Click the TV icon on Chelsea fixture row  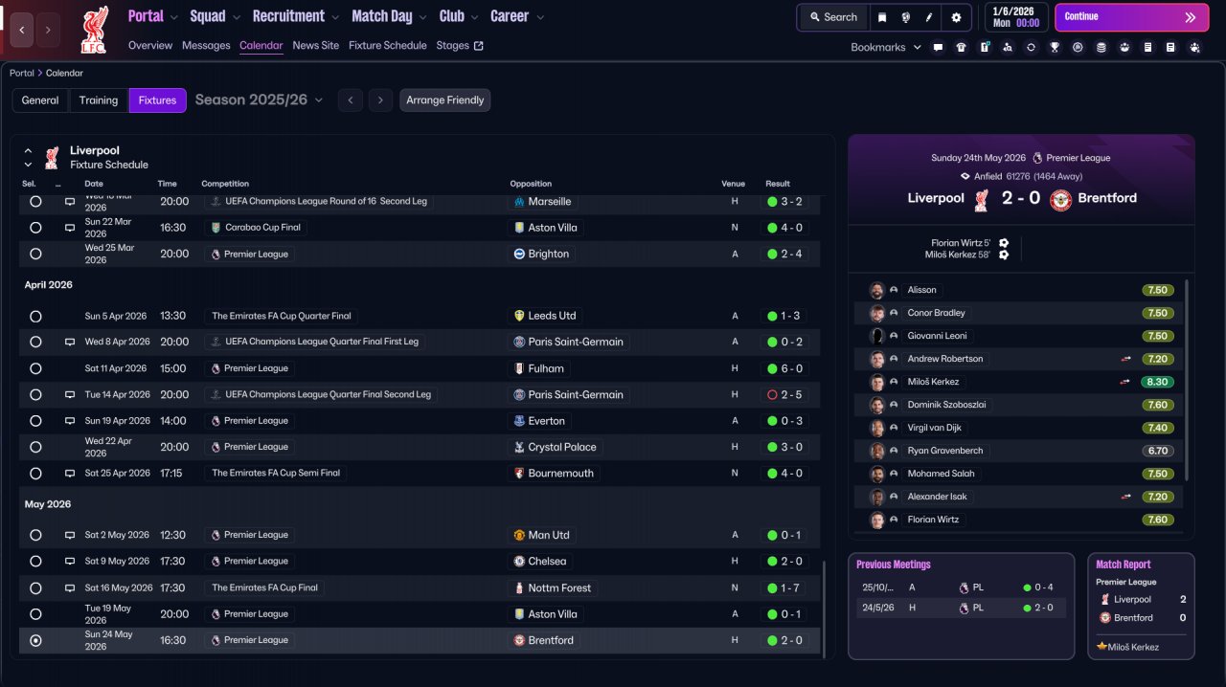pos(70,562)
